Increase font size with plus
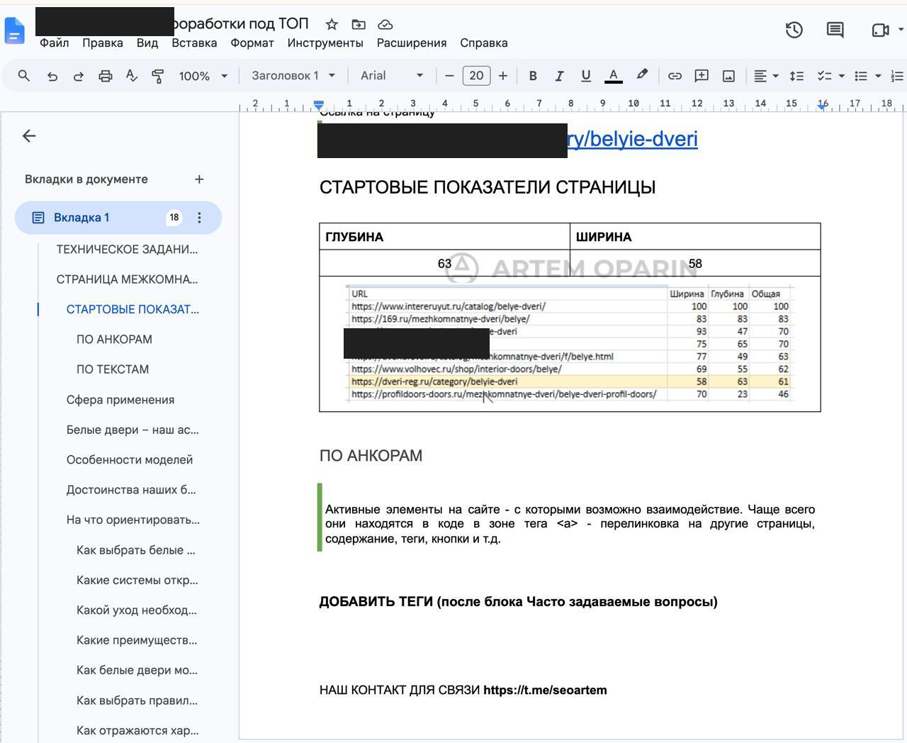 (x=503, y=76)
